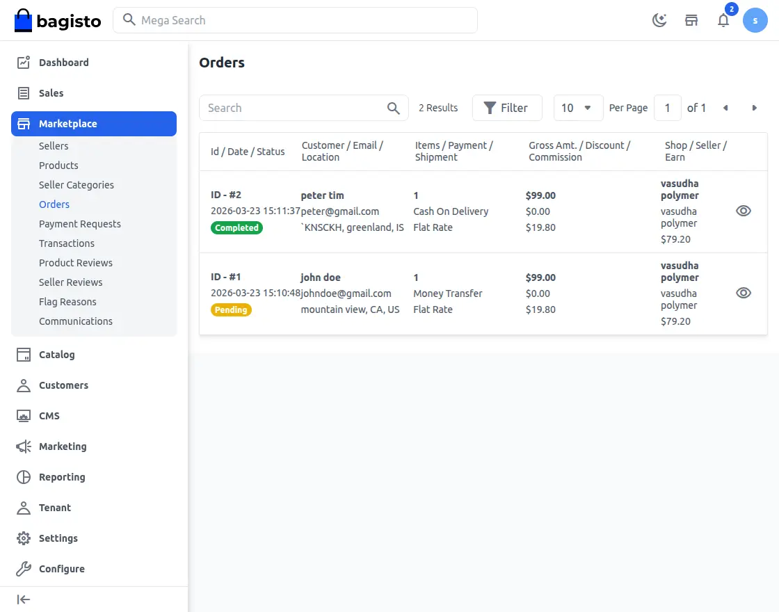779x612 pixels.
Task: Go to previous page arrow
Action: 725,108
